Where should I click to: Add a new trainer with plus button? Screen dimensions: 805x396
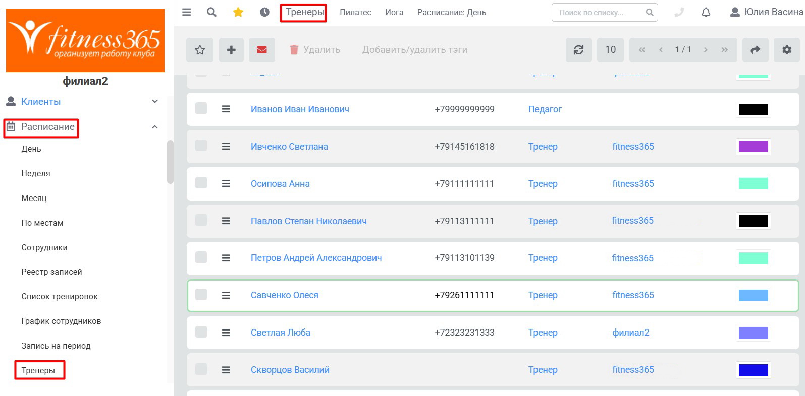coord(231,50)
